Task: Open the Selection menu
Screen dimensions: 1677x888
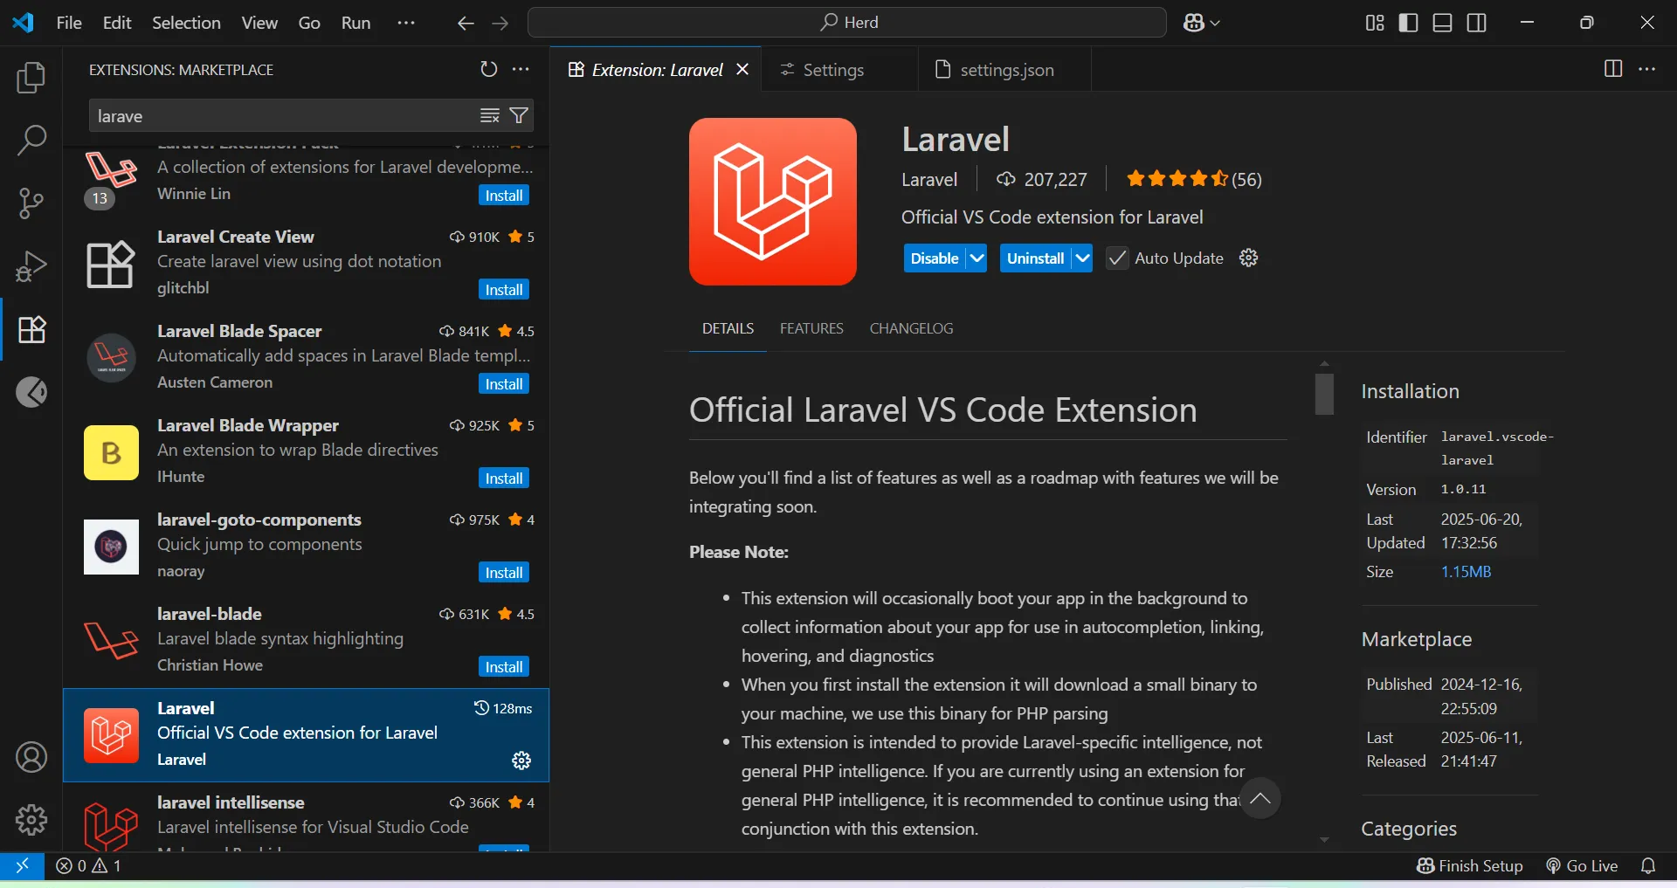Action: 186,23
